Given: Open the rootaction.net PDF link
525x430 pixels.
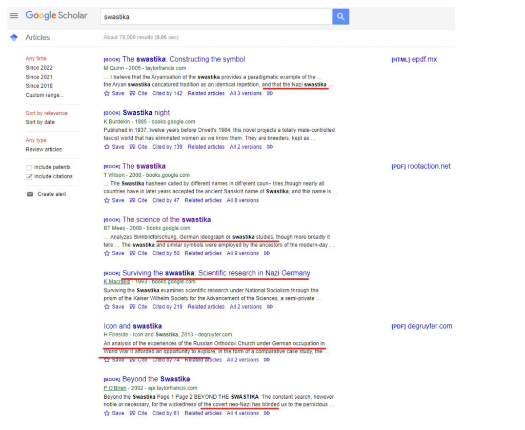Looking at the screenshot, I should click(429, 166).
